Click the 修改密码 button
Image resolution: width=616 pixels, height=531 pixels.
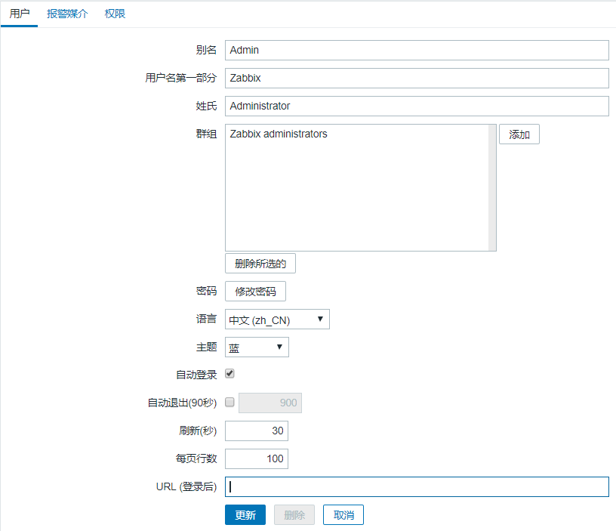[x=255, y=292]
